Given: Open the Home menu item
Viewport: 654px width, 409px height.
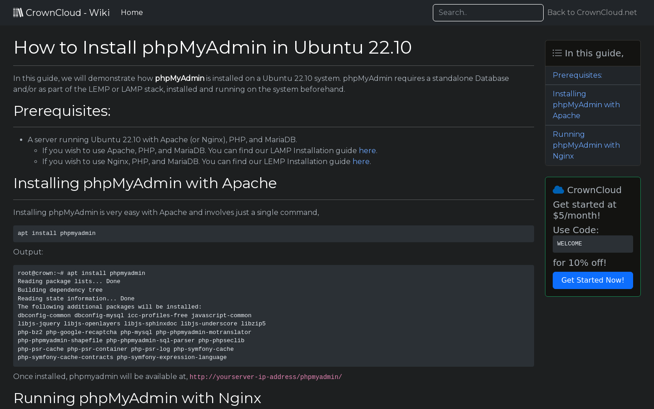Looking at the screenshot, I should coord(132,12).
